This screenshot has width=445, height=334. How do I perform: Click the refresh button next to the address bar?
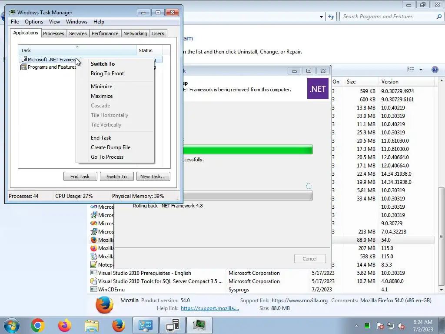click(x=331, y=17)
